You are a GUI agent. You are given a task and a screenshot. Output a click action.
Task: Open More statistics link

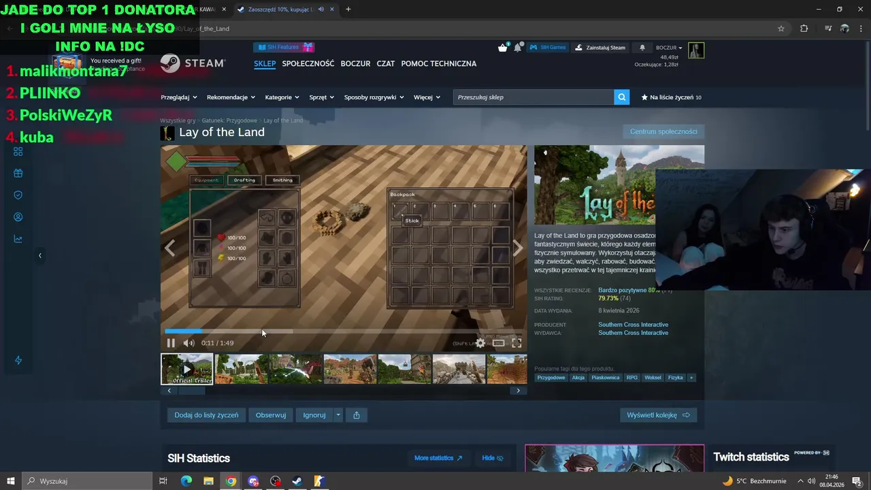click(438, 458)
